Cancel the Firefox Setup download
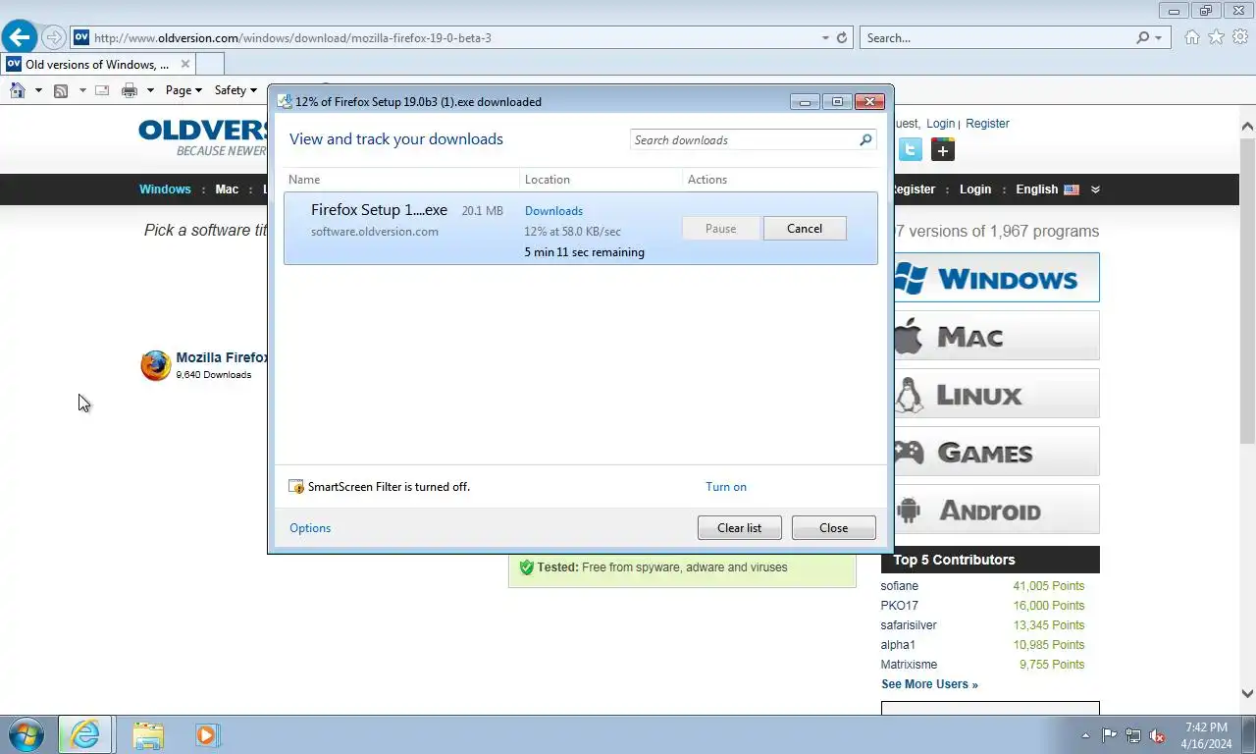 point(805,229)
